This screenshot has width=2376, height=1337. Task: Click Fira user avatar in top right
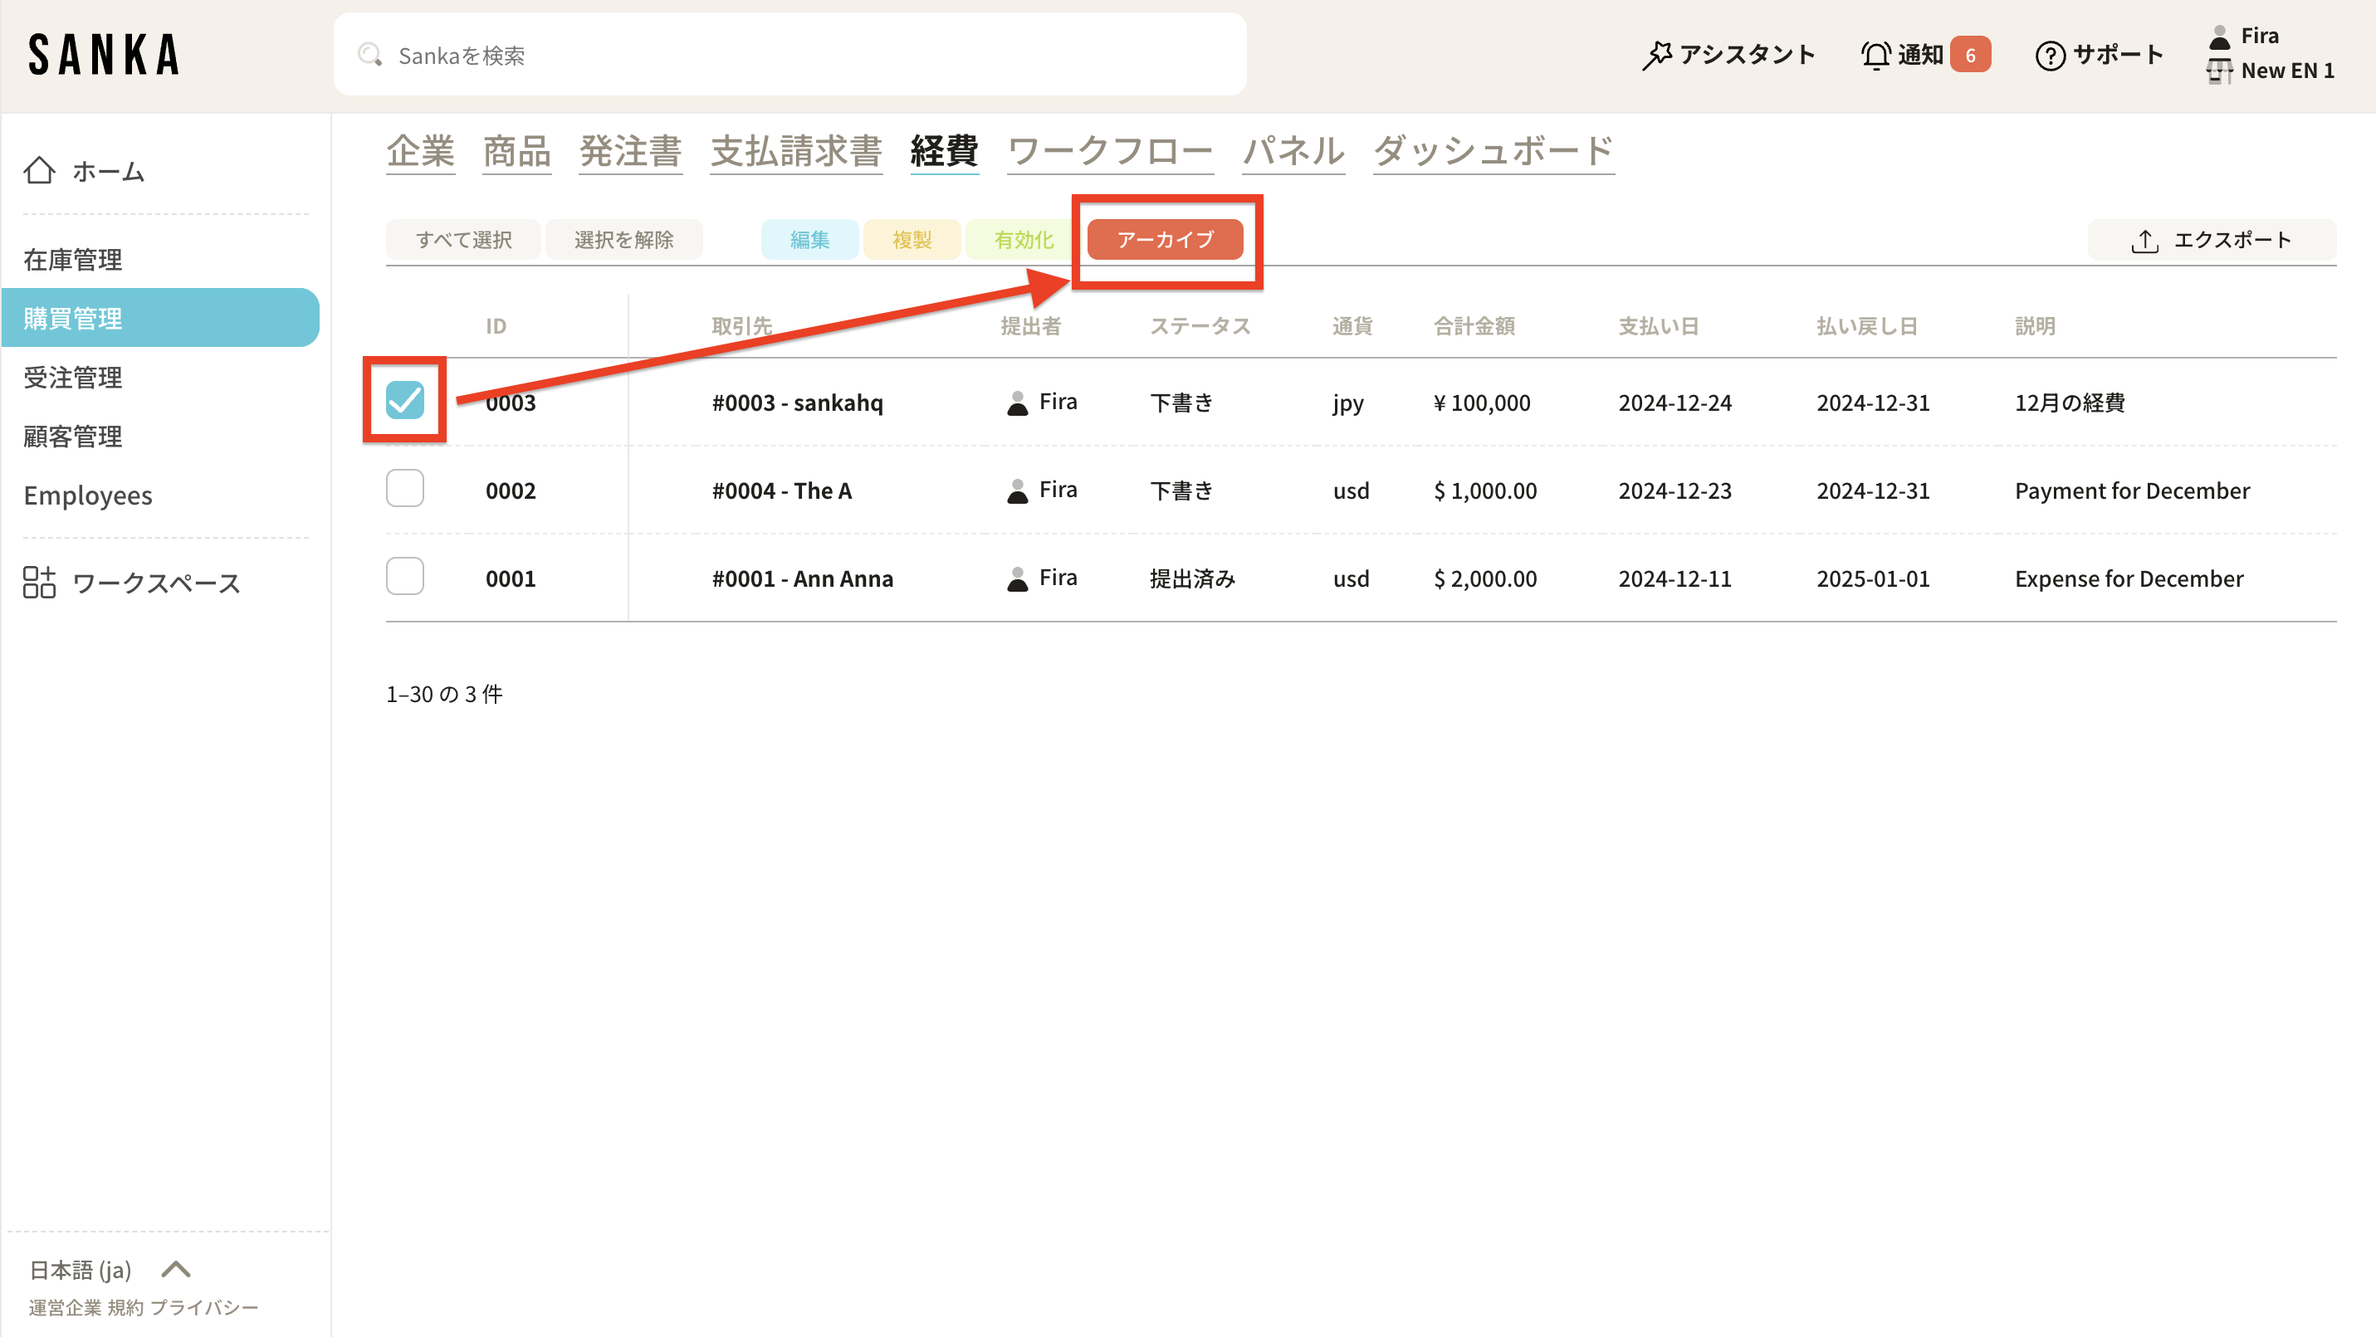(x=2220, y=37)
